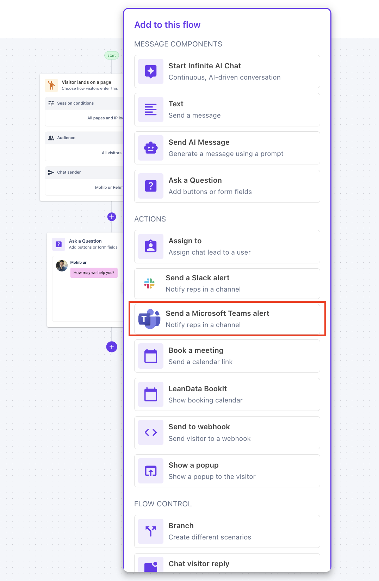Click the Audience people icon
The width and height of the screenshot is (379, 581).
[51, 138]
